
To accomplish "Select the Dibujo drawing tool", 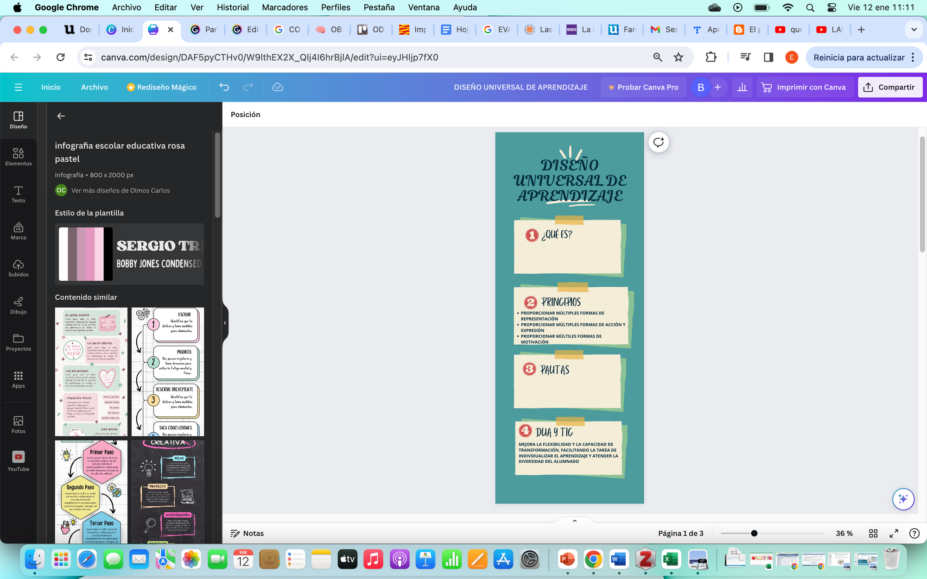I will (19, 305).
